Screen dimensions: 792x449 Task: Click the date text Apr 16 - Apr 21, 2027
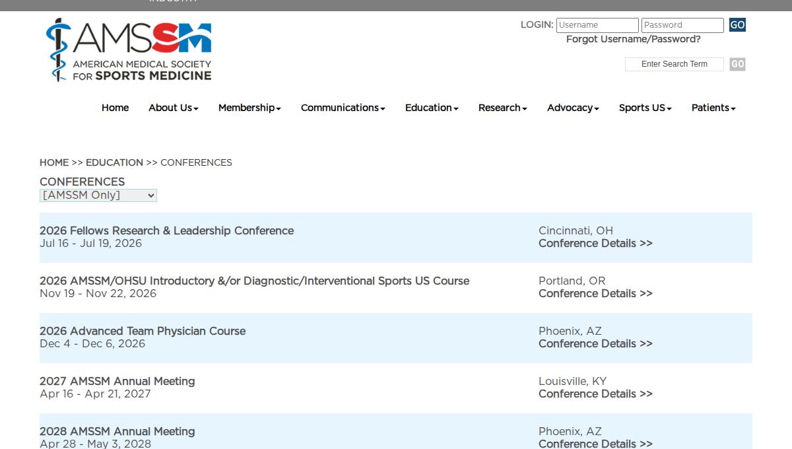coord(95,394)
